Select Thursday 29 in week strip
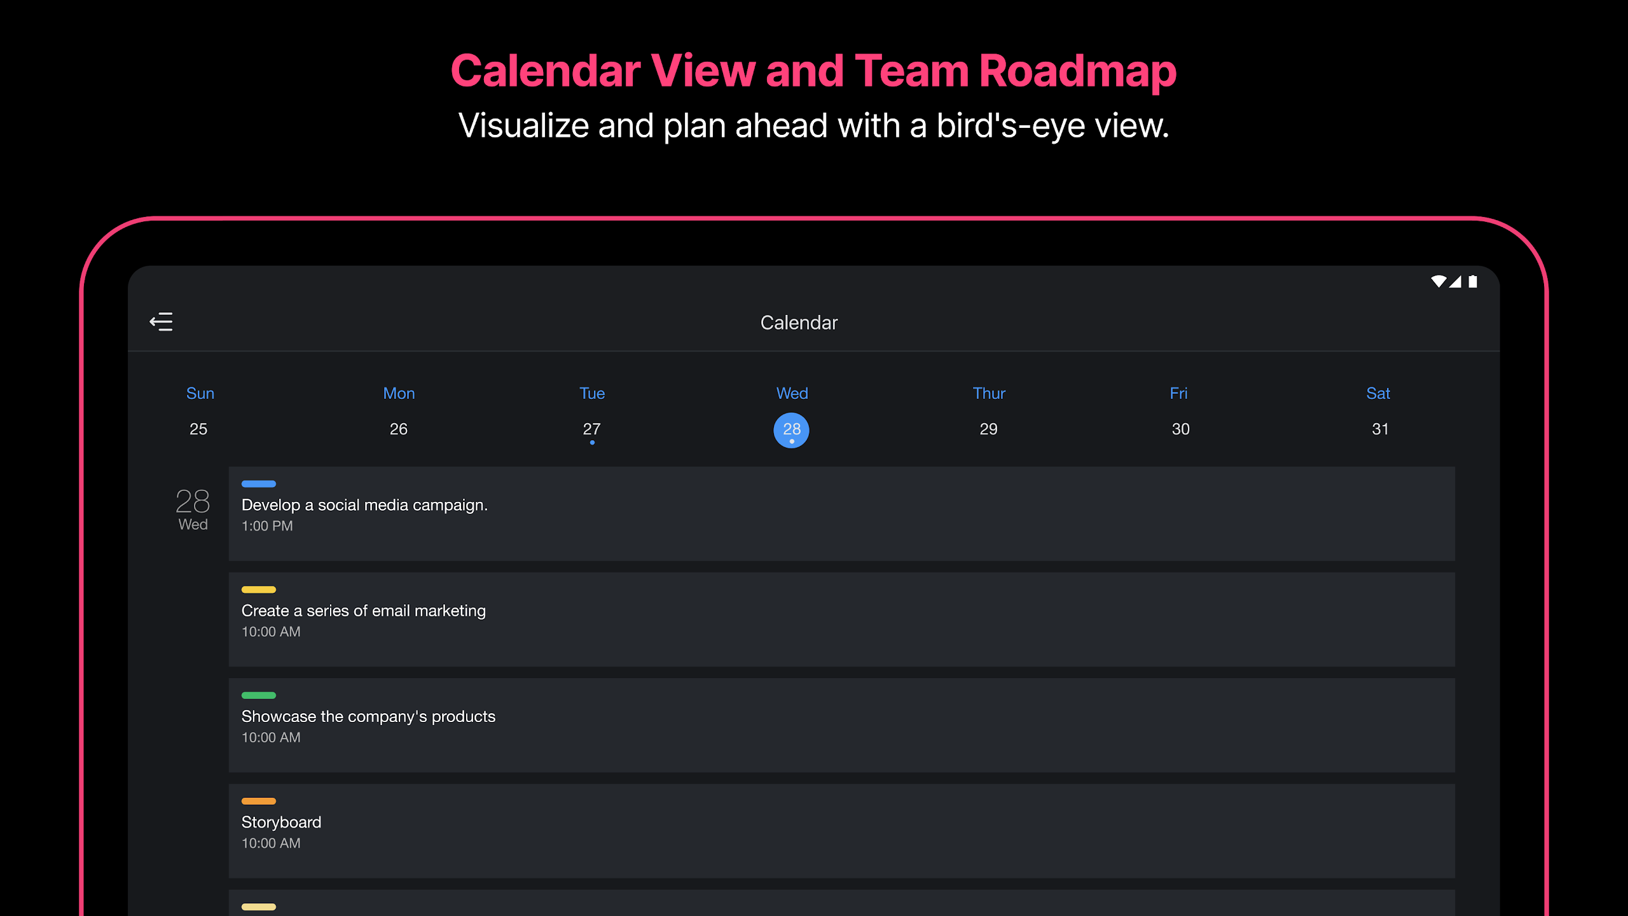 pos(989,429)
